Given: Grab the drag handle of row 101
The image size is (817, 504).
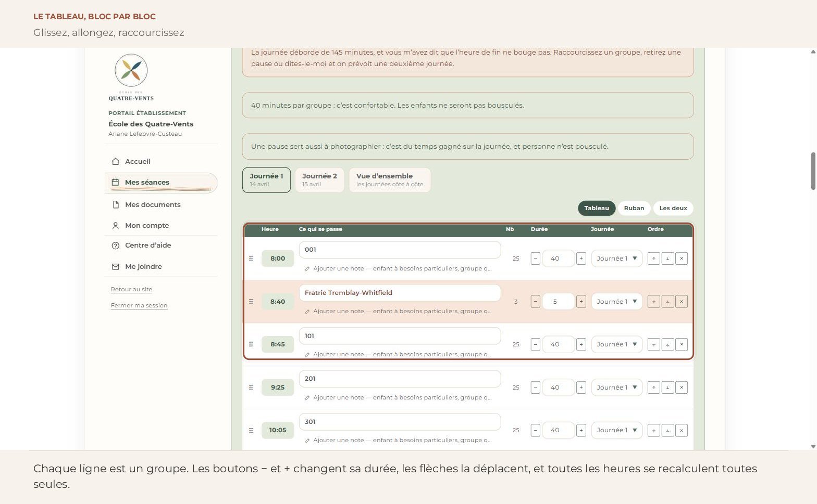Looking at the screenshot, I should click(251, 344).
